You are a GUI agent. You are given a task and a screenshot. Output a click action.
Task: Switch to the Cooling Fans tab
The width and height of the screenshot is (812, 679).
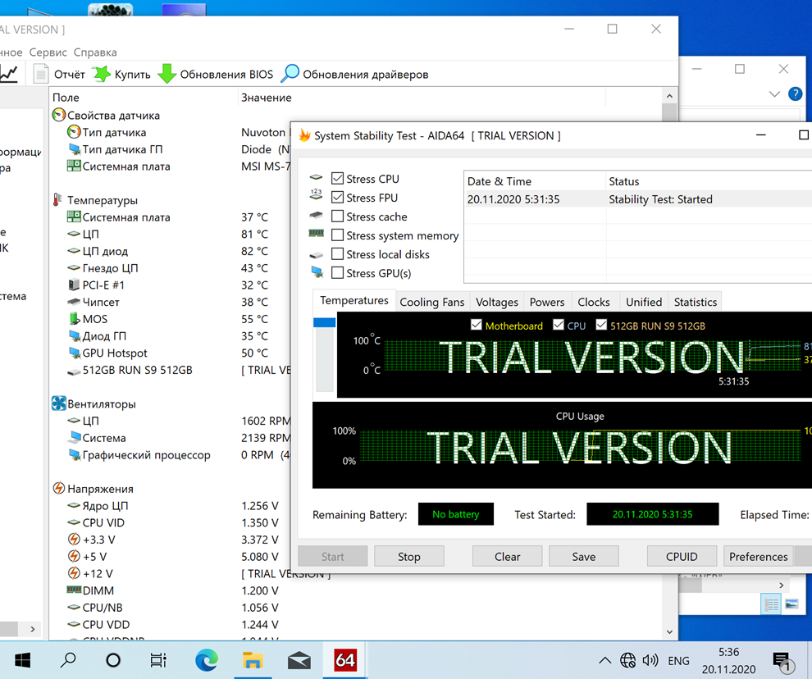(x=431, y=302)
